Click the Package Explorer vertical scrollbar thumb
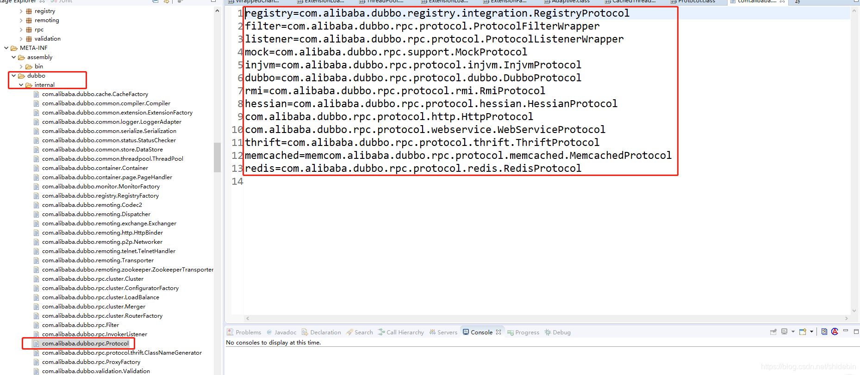Viewport: 860px width, 375px height. (217, 157)
